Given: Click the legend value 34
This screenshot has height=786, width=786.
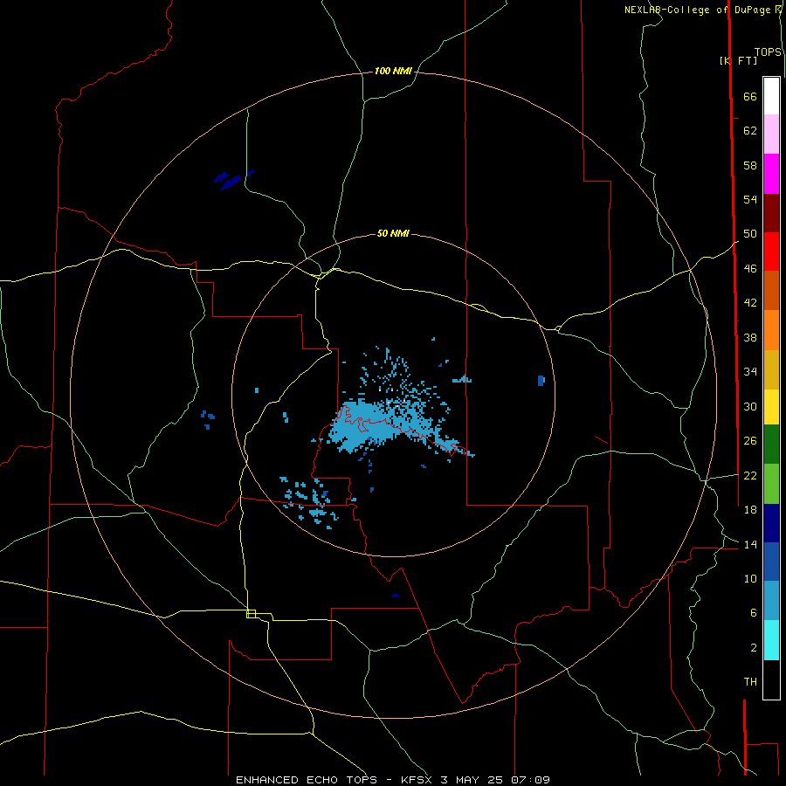Looking at the screenshot, I should [x=750, y=371].
